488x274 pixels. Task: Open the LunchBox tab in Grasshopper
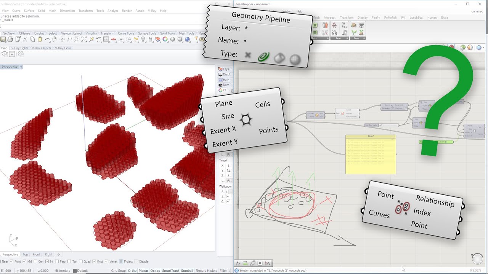coord(416,18)
